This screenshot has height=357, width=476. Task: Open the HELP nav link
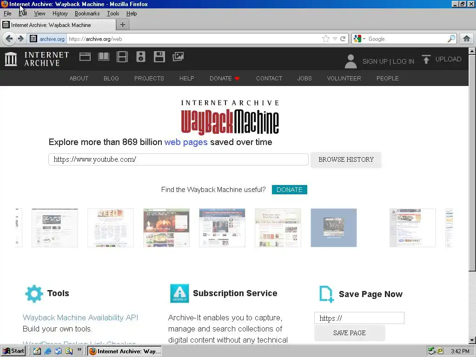click(x=187, y=78)
